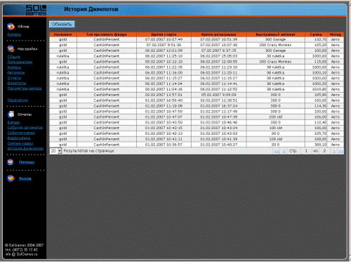Open Джекпоты settings link
Screen dimensions: 351x262
coord(17,83)
